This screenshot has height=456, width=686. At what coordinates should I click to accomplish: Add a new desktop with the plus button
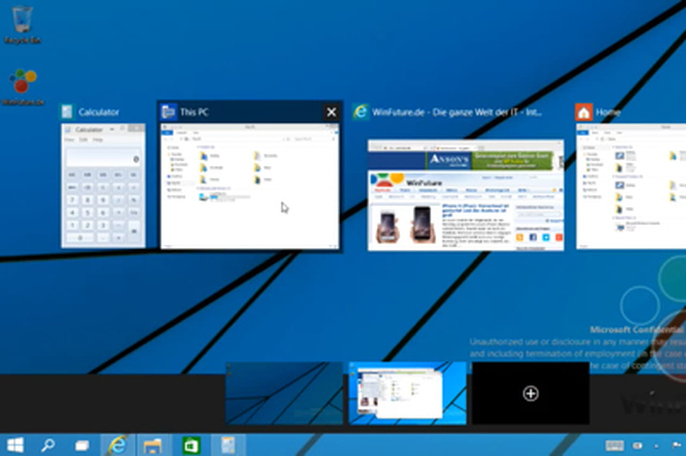pos(530,394)
